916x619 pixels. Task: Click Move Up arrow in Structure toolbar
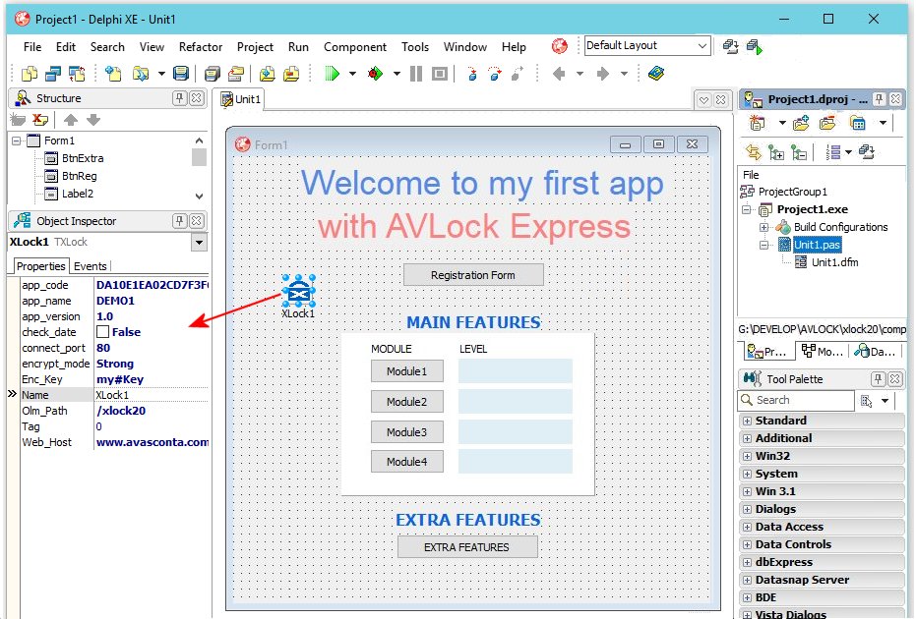(x=71, y=120)
